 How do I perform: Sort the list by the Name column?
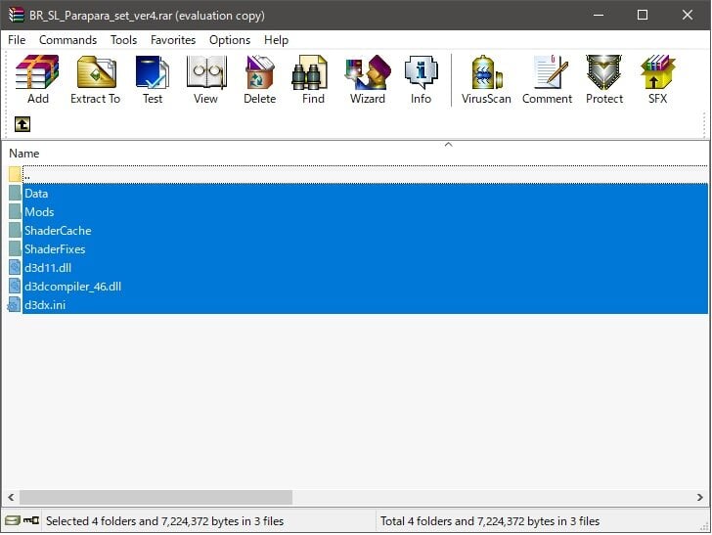pyautogui.click(x=24, y=154)
